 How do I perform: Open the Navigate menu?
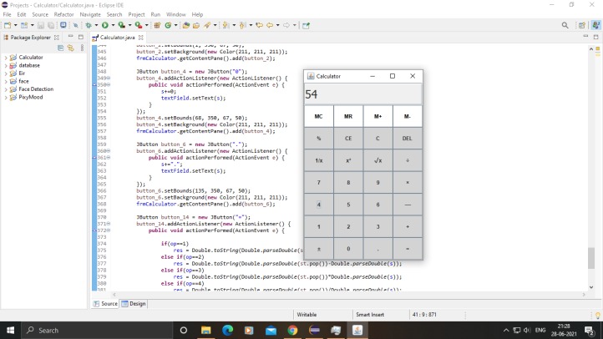(x=90, y=14)
